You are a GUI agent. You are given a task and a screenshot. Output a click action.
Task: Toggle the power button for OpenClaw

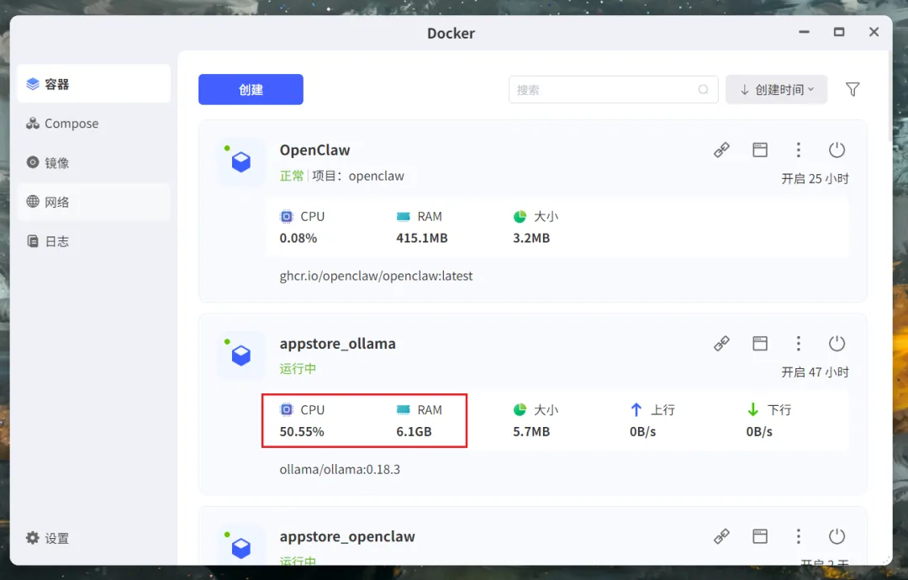[x=837, y=150]
